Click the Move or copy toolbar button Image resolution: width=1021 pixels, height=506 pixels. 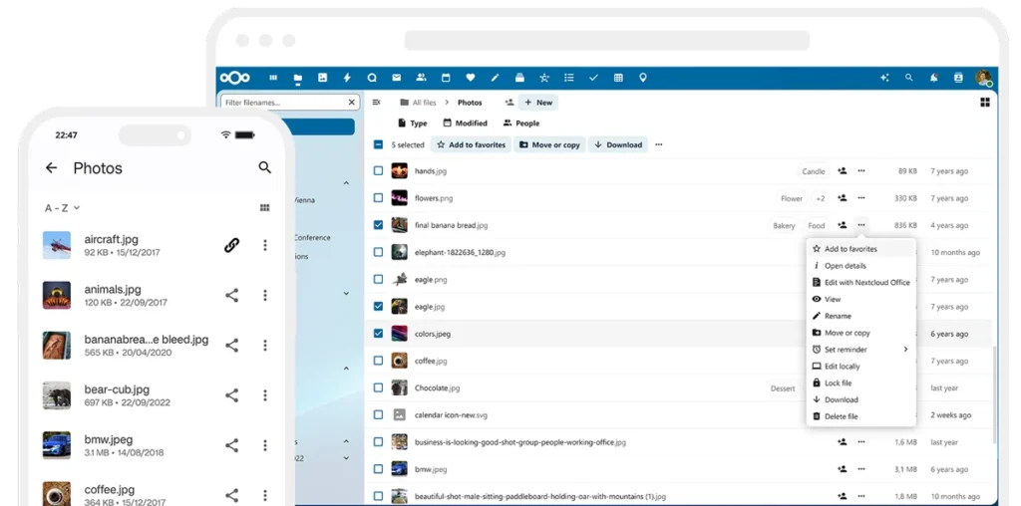coord(549,144)
